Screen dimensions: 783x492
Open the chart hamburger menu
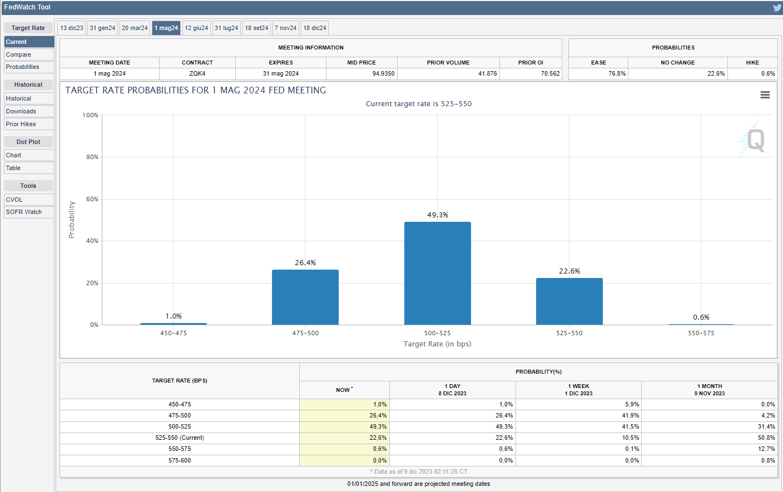pyautogui.click(x=765, y=95)
